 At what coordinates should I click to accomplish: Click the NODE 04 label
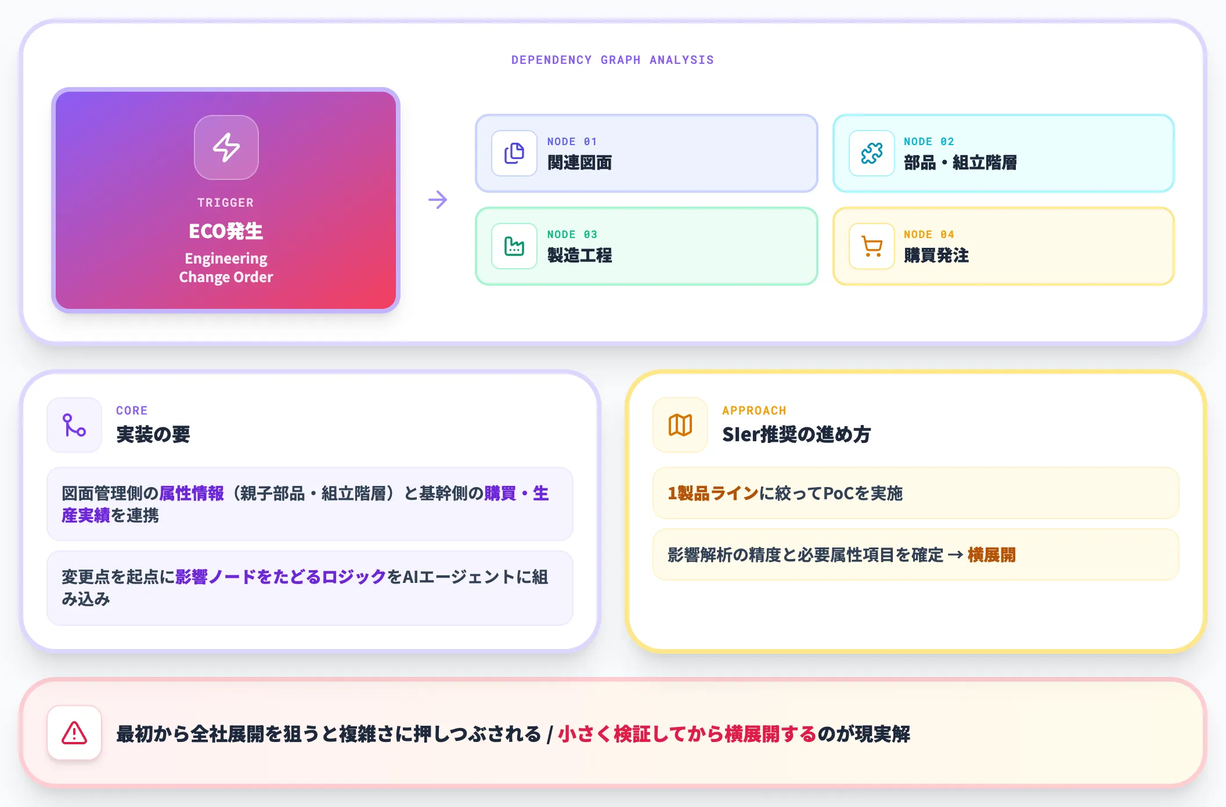point(929,235)
